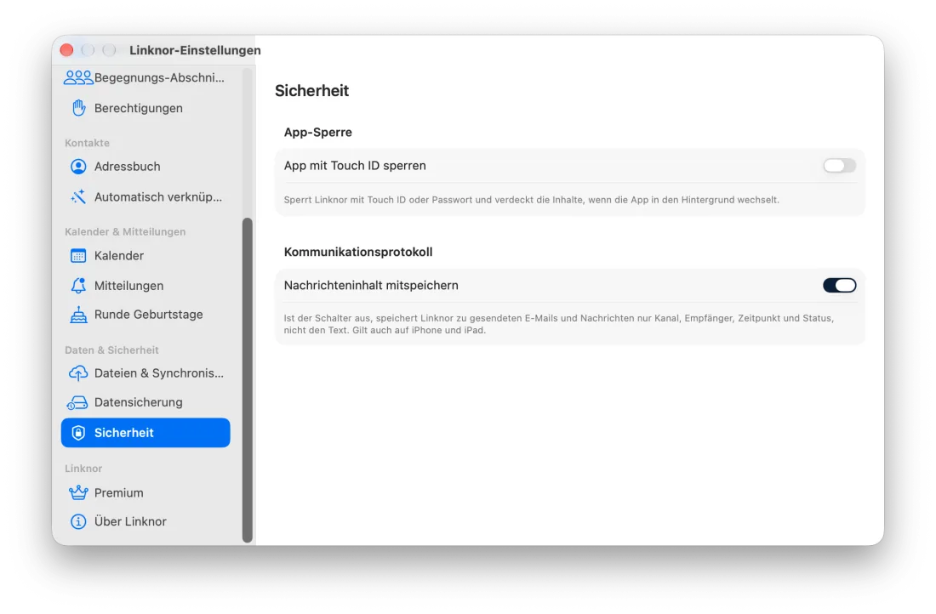Image resolution: width=936 pixels, height=614 pixels.
Task: Click the backup drive icon for Datensicherung
Action: [x=77, y=403]
